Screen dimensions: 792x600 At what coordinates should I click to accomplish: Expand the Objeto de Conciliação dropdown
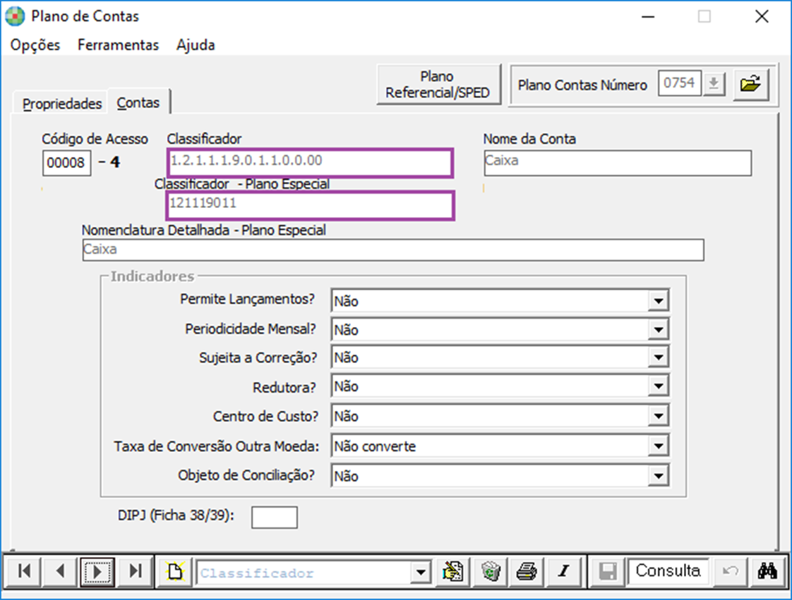(658, 476)
